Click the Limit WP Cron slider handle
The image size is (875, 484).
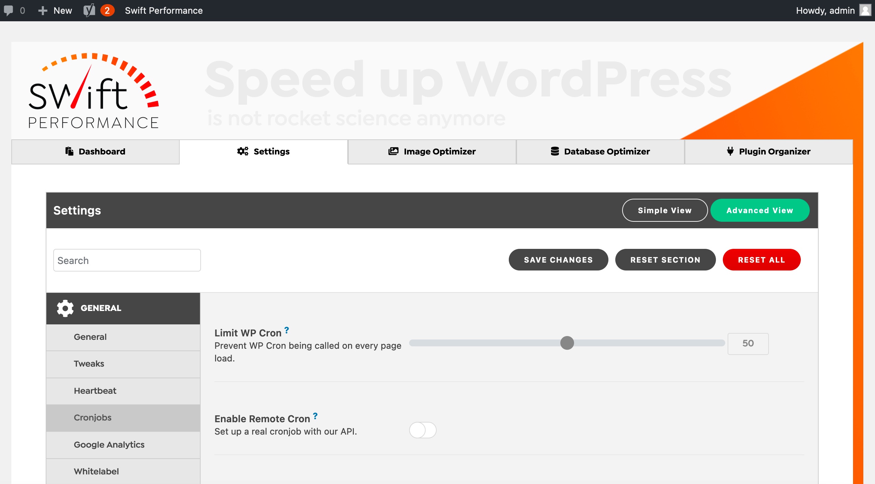coord(567,343)
